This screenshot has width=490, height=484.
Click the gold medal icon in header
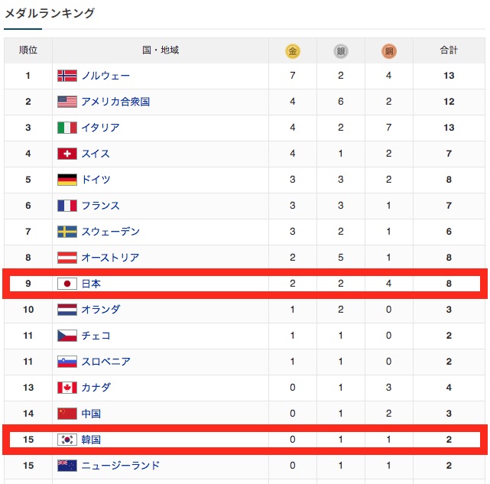point(293,51)
